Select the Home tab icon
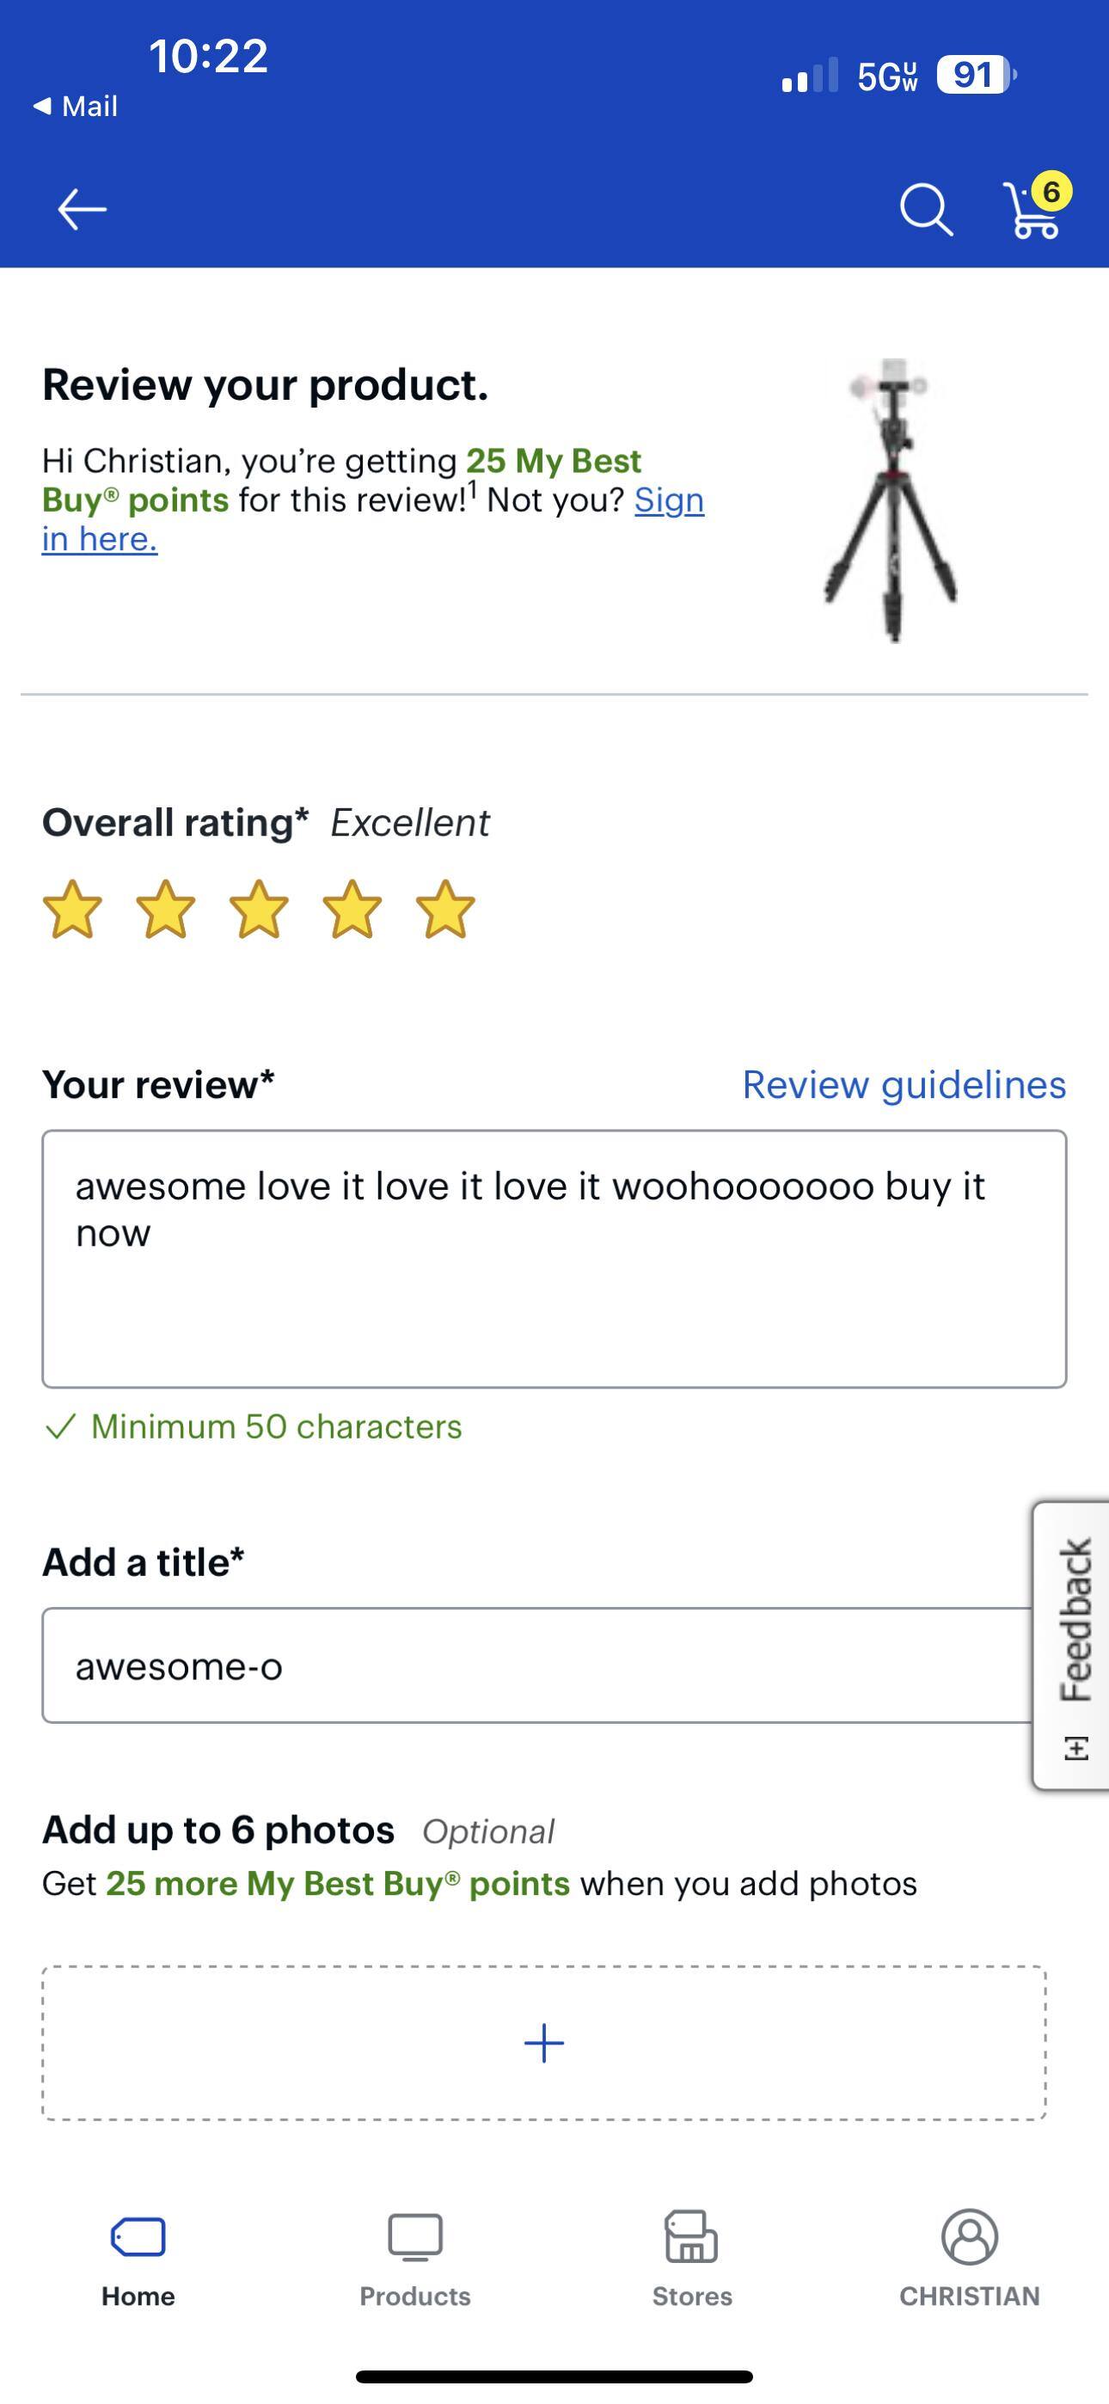This screenshot has height=2404, width=1109. pos(138,2237)
